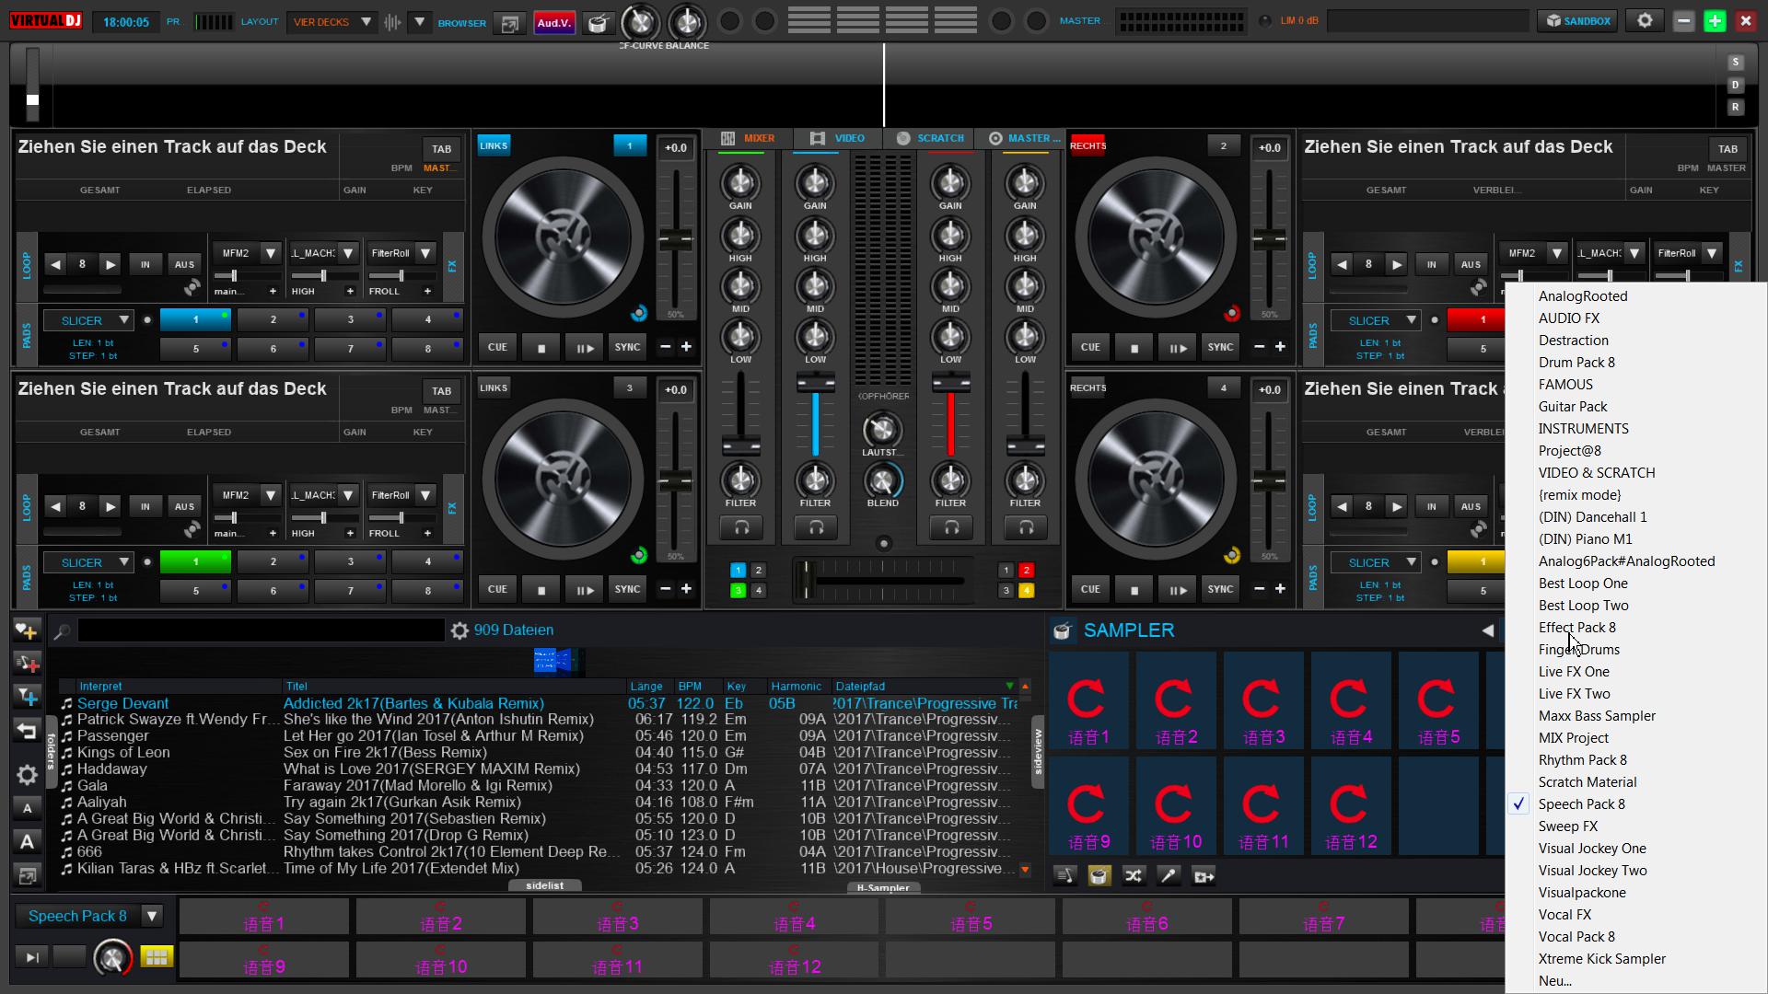Click the drum icon beside SAMPLER title
The image size is (1768, 994).
click(x=1063, y=630)
